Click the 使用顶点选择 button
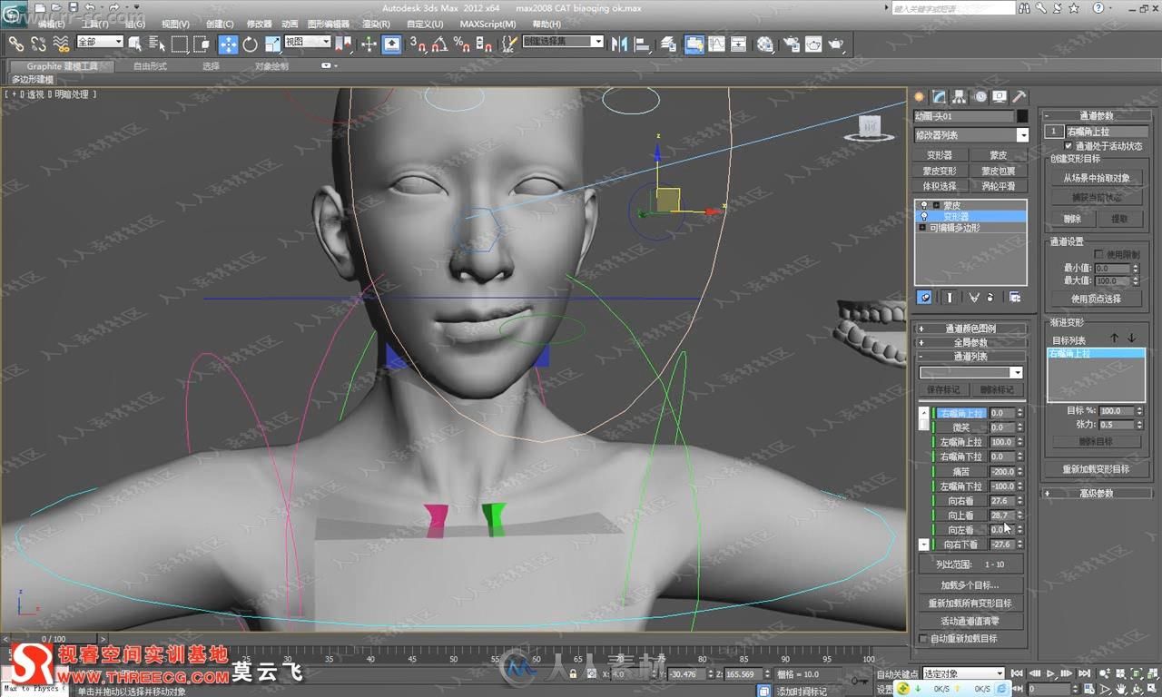 tap(1096, 299)
